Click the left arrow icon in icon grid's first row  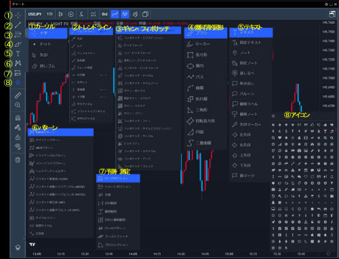click(273, 124)
